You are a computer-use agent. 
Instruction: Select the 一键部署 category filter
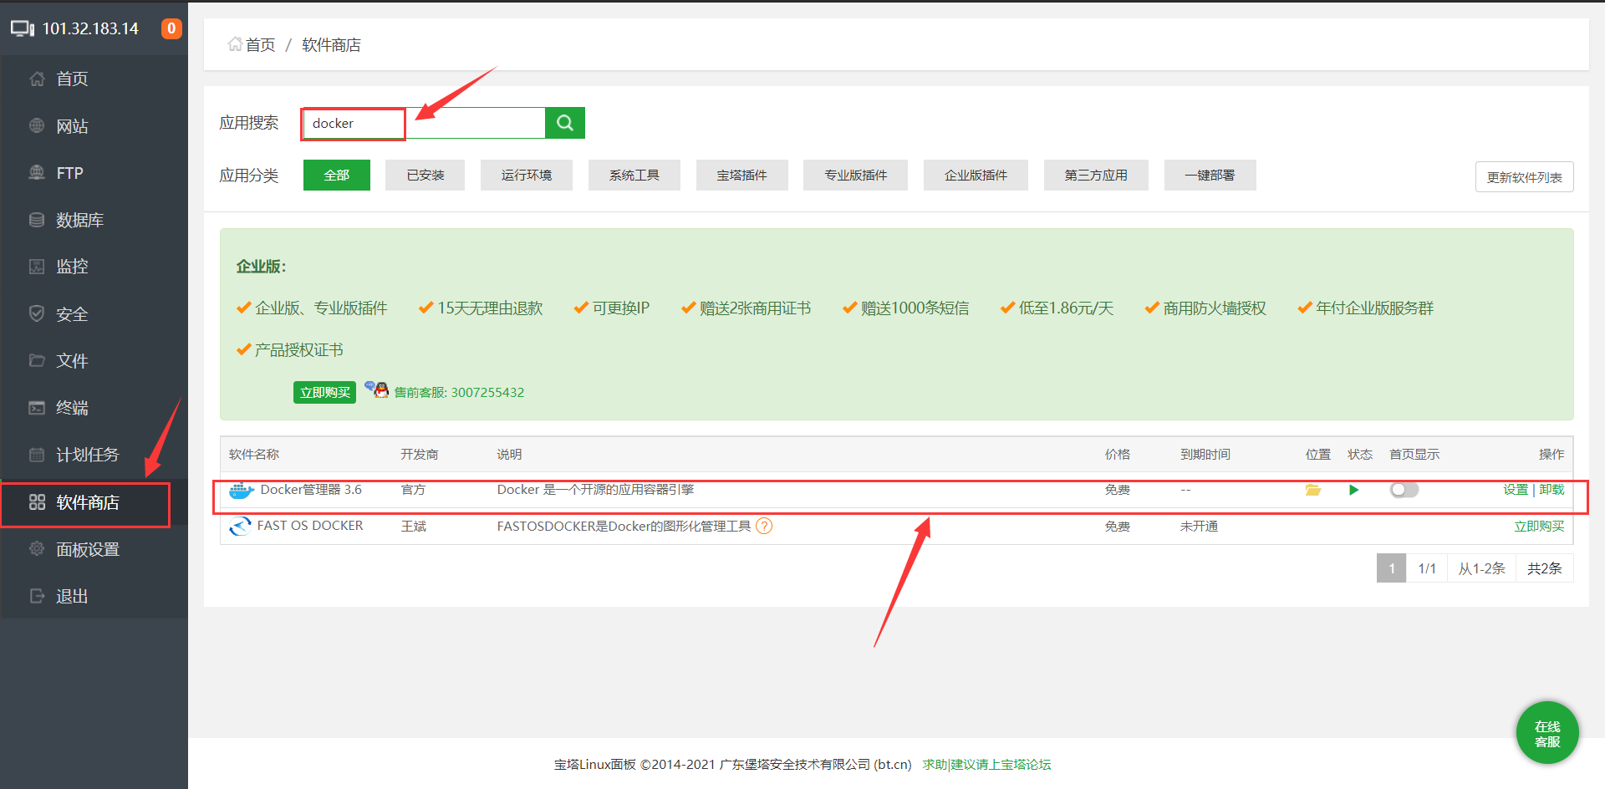point(1210,175)
